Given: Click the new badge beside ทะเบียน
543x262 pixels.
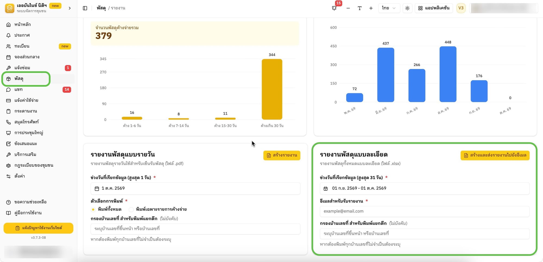Looking at the screenshot, I should (x=65, y=46).
